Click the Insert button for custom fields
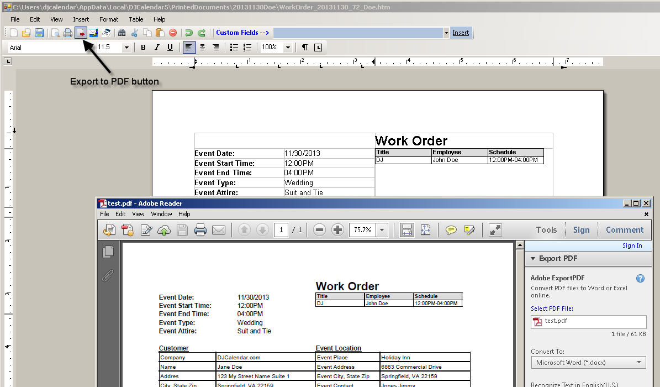This screenshot has height=387, width=660. [x=461, y=33]
